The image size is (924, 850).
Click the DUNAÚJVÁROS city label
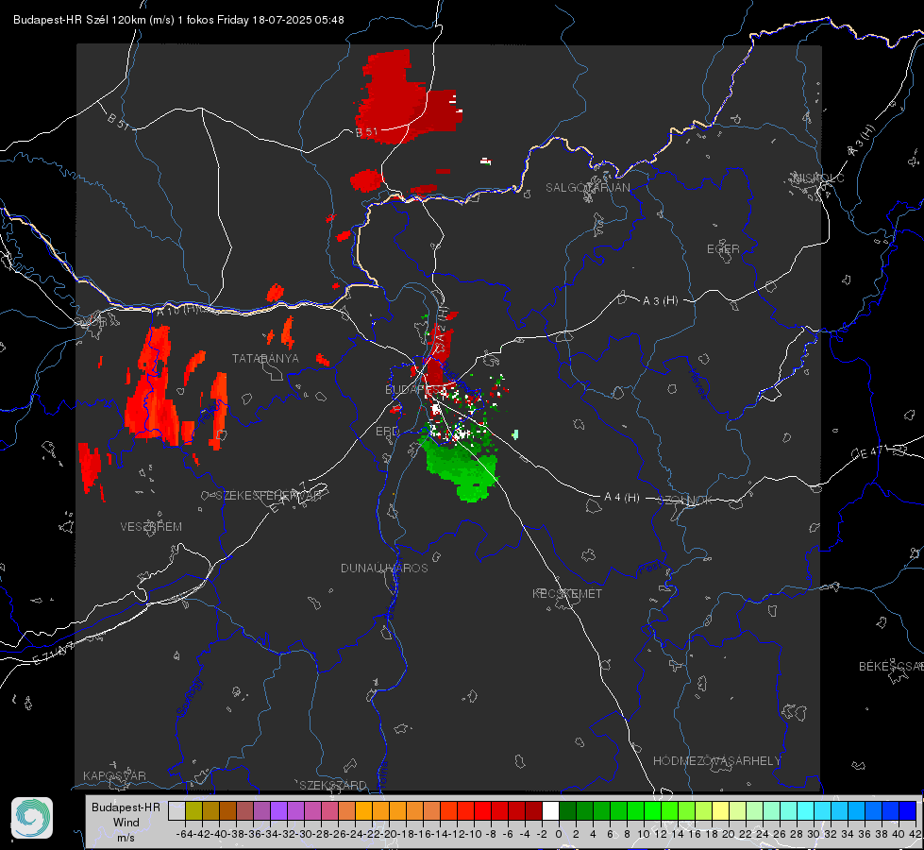(384, 568)
